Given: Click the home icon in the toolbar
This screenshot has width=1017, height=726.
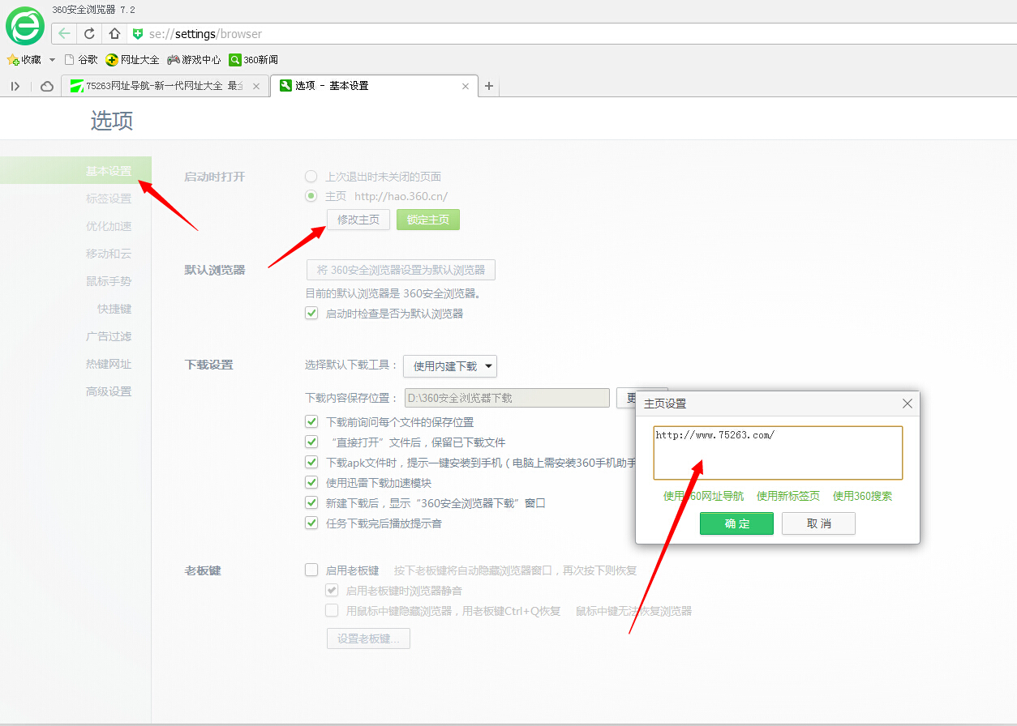Looking at the screenshot, I should point(114,33).
